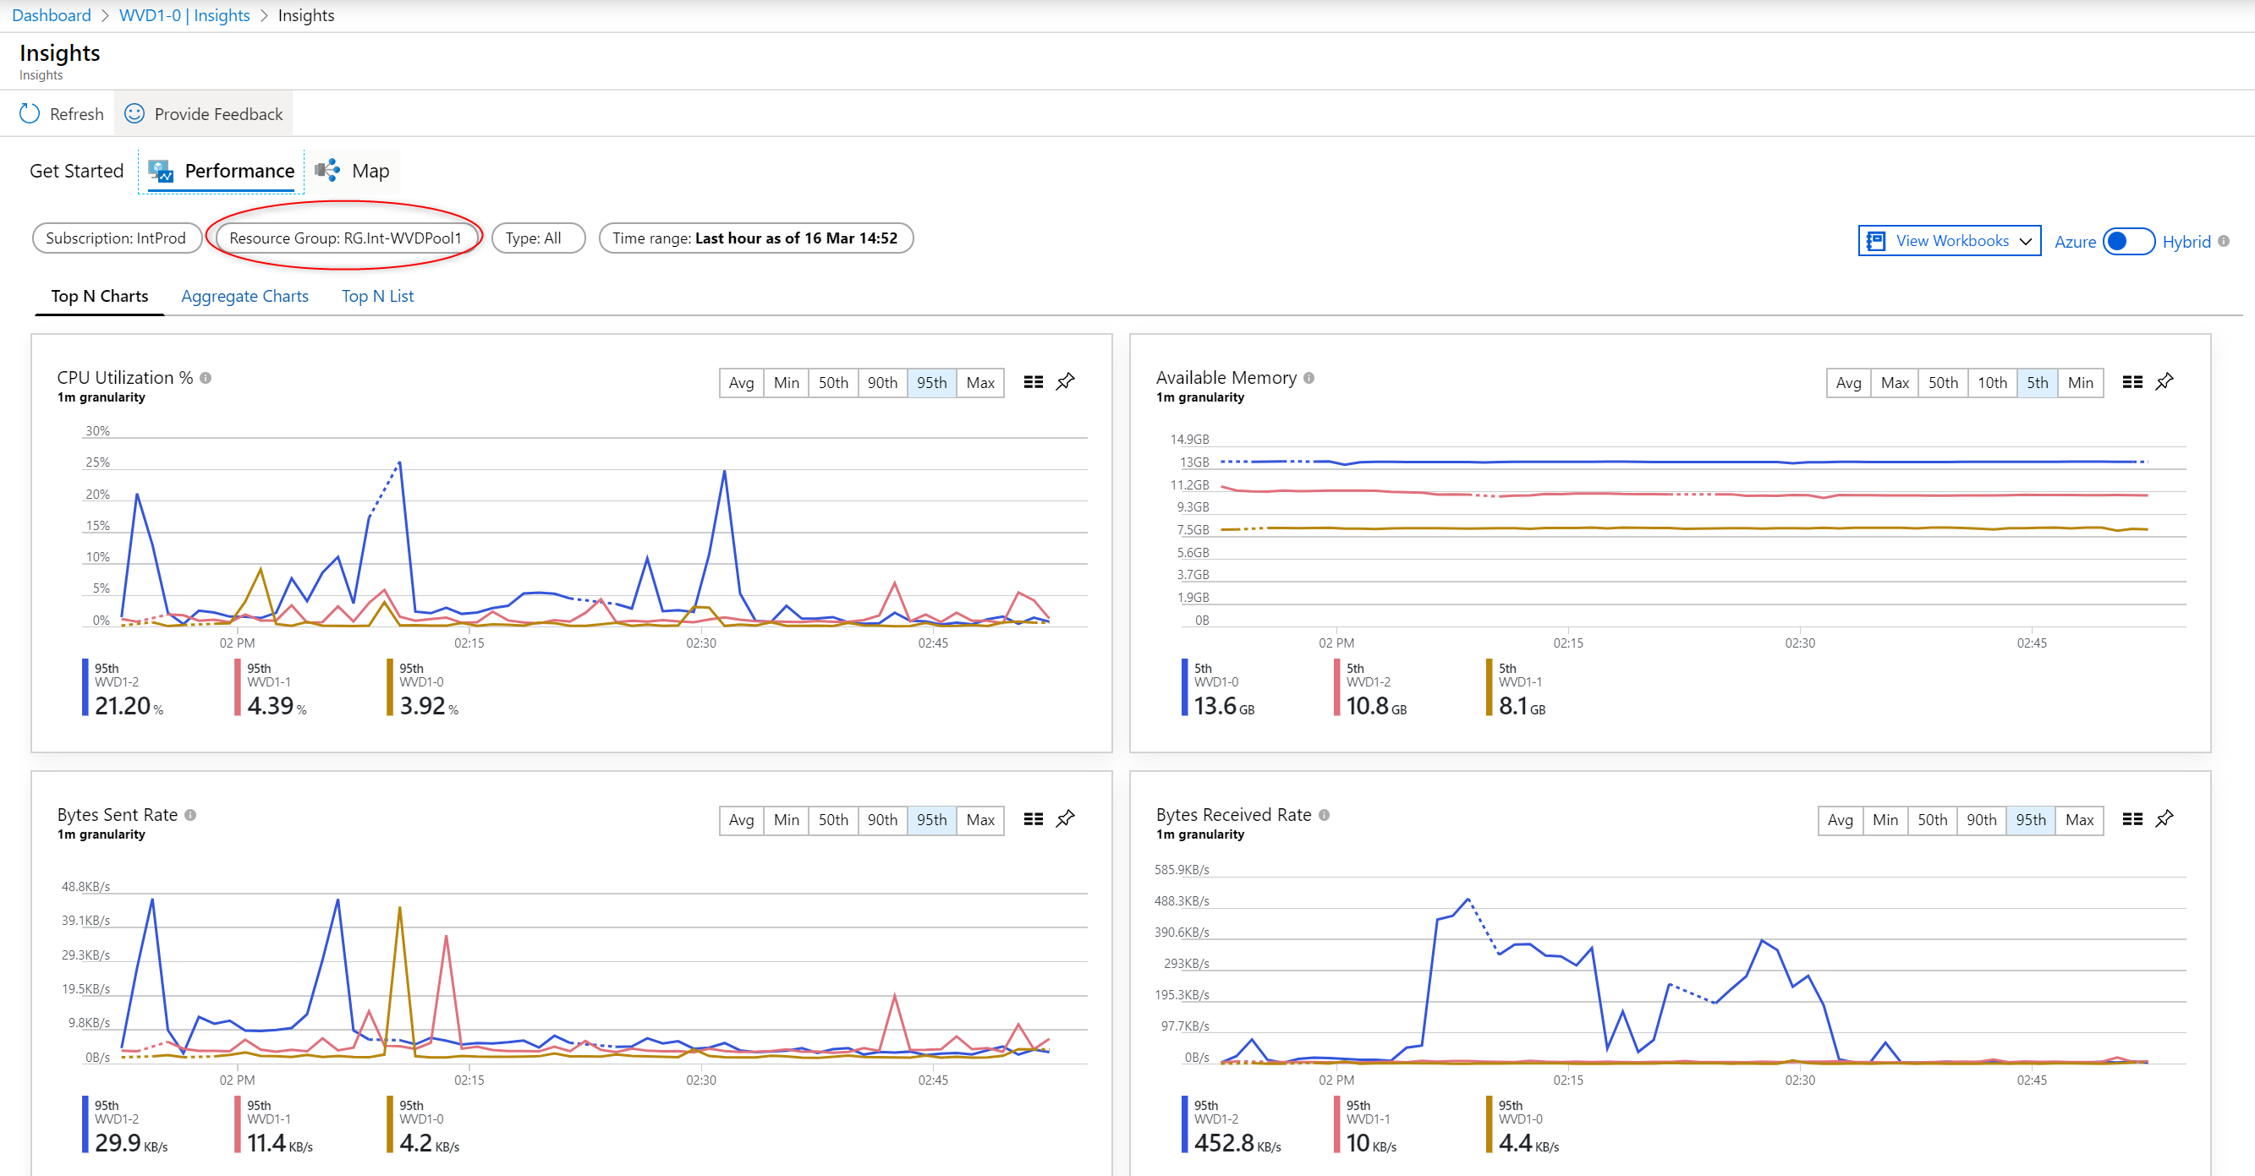Select Time range: Last hour filter
2255x1176 pixels.
click(754, 238)
